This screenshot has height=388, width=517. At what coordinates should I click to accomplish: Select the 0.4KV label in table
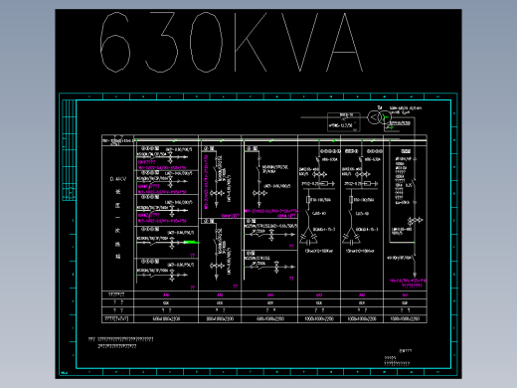118,179
